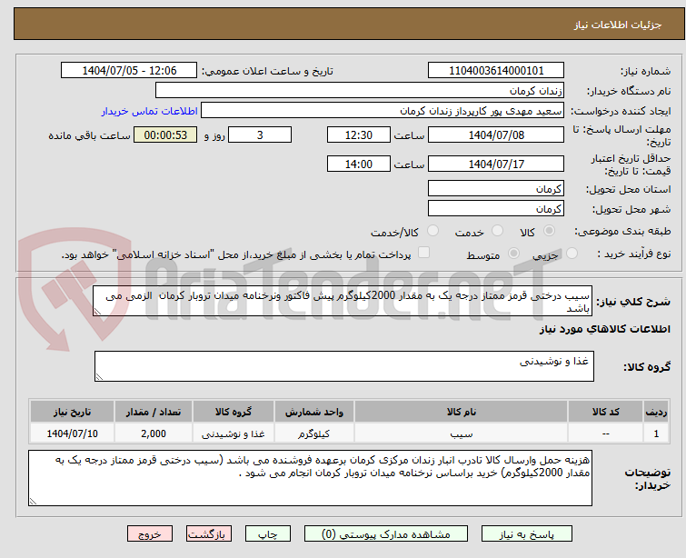Select the خدمت radio button
686x558 pixels.
497,231
